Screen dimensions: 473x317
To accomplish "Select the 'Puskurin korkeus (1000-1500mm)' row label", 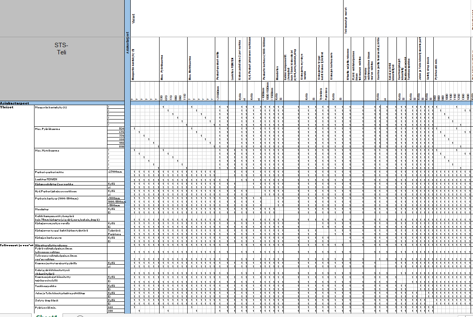I will (57, 199).
